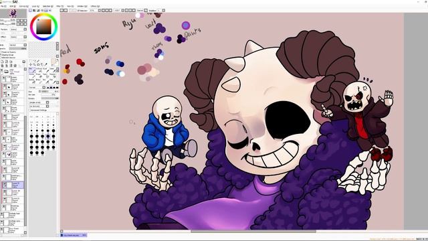The width and height of the screenshot is (428, 241).
Task: Pick a color in the saturation square
Action: tap(43, 27)
